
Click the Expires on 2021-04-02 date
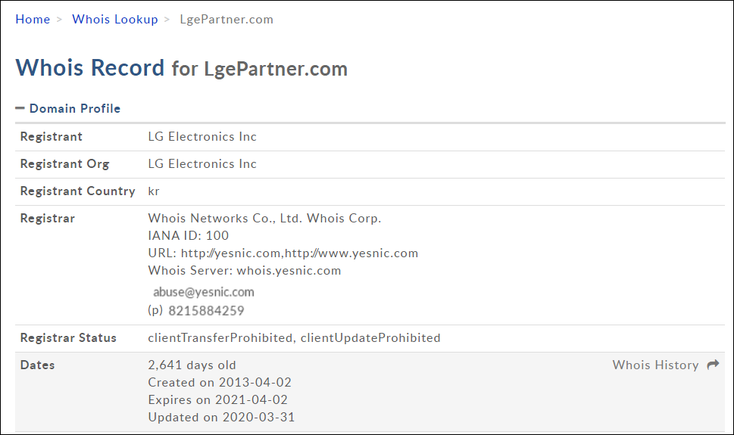(218, 400)
